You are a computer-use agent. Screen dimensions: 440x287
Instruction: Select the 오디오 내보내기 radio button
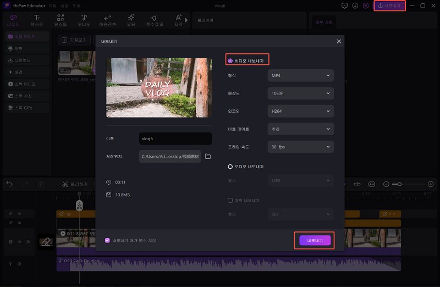coord(230,167)
